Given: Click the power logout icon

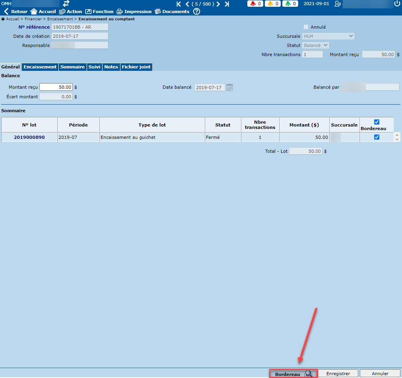Looking at the screenshot, I should click(396, 4).
